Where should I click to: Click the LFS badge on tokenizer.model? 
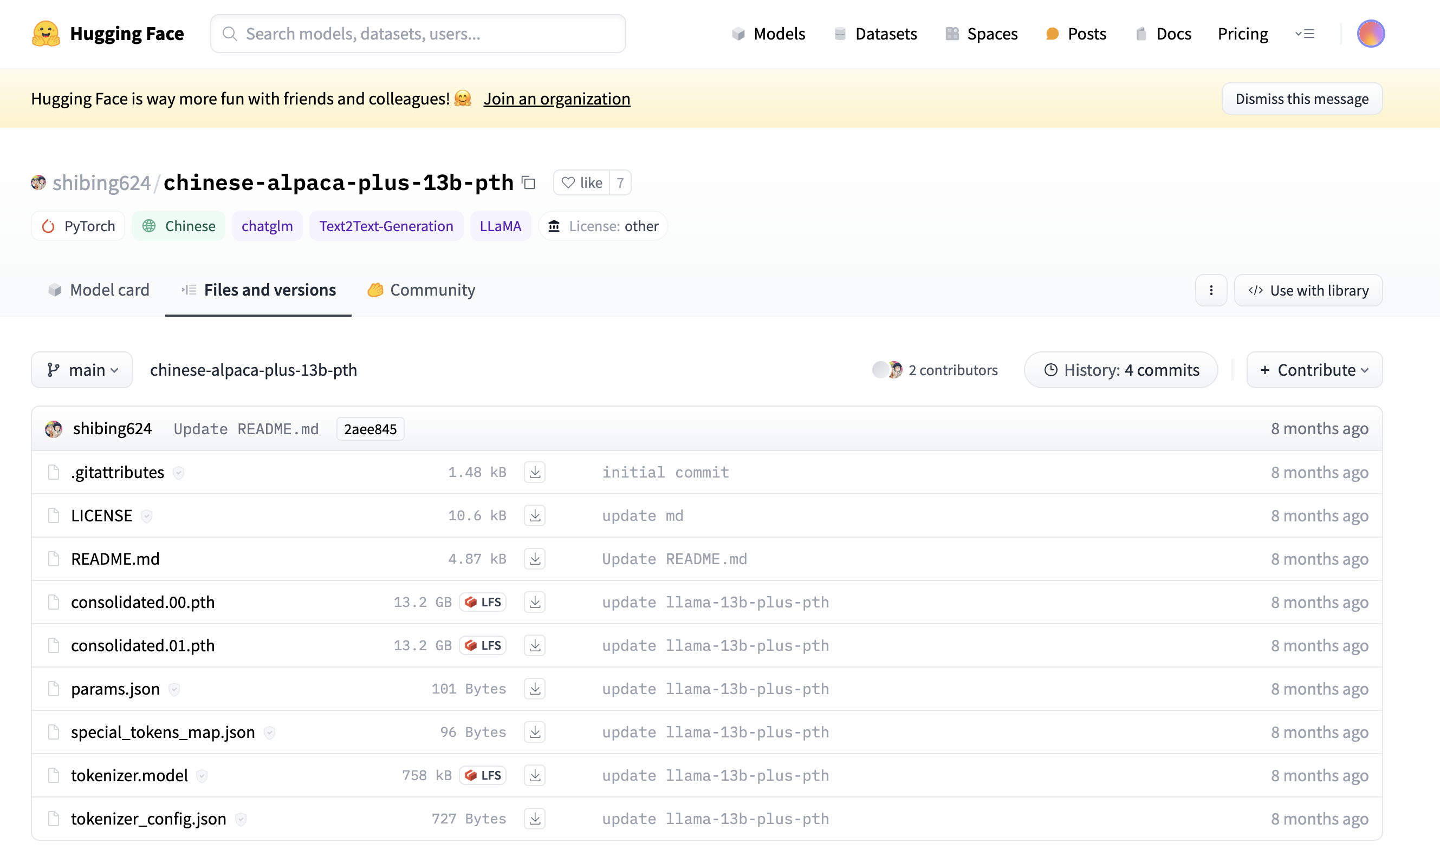483,775
